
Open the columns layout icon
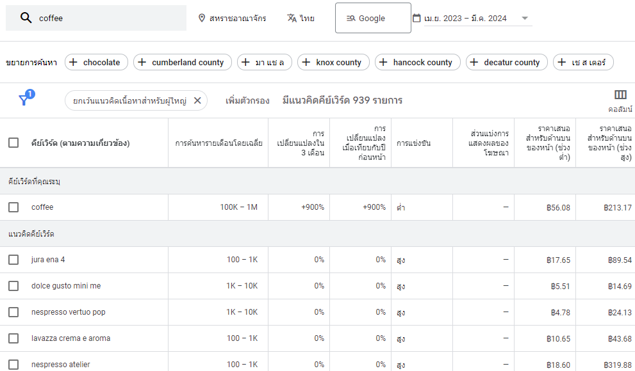coord(620,95)
